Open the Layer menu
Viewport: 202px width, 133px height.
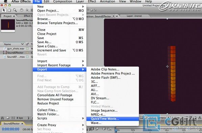80,1
